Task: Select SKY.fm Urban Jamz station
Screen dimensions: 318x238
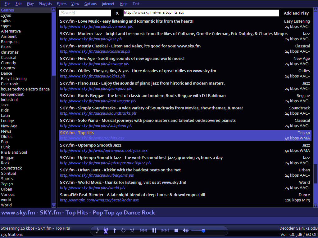Action: coord(185,173)
